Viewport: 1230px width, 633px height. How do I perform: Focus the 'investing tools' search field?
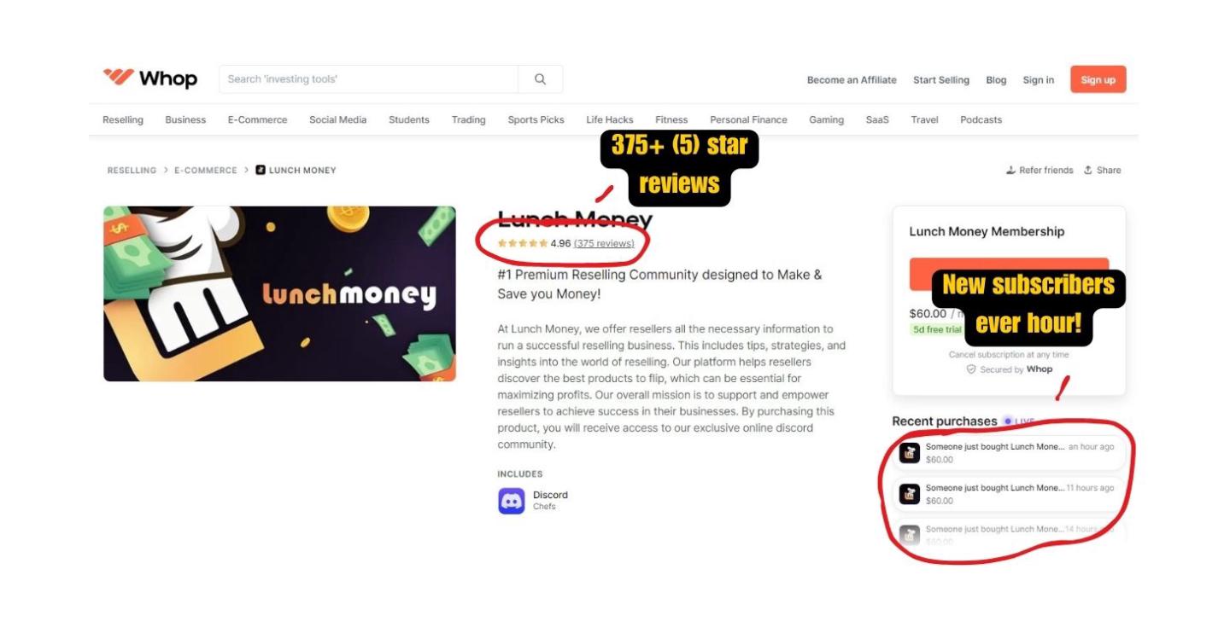(x=369, y=79)
